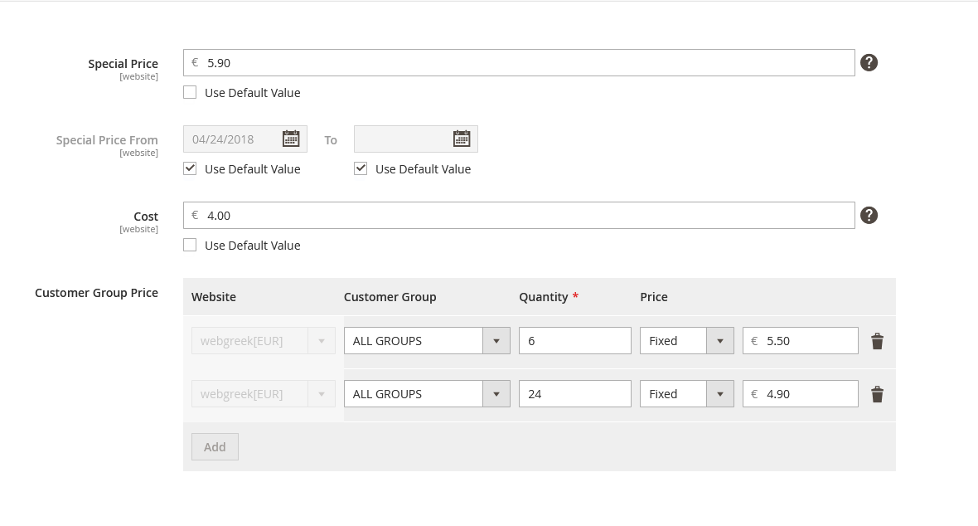Viewport: 978px width, 526px height.
Task: Open the Customer Group dropdown in the second row
Action: point(496,393)
